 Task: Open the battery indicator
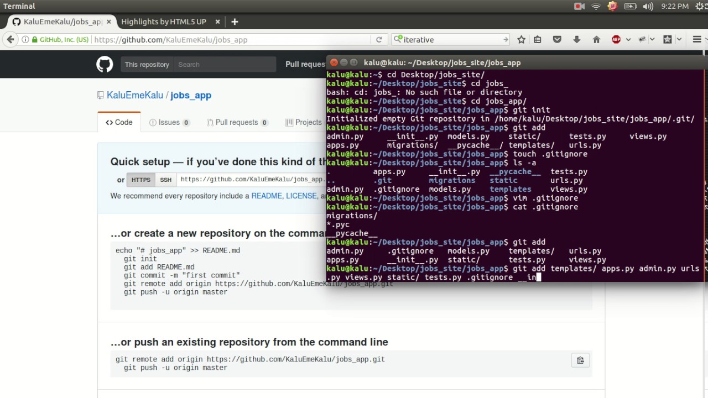tap(631, 6)
